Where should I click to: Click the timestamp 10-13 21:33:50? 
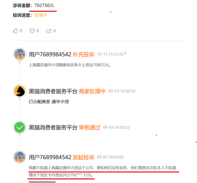pos(111,54)
